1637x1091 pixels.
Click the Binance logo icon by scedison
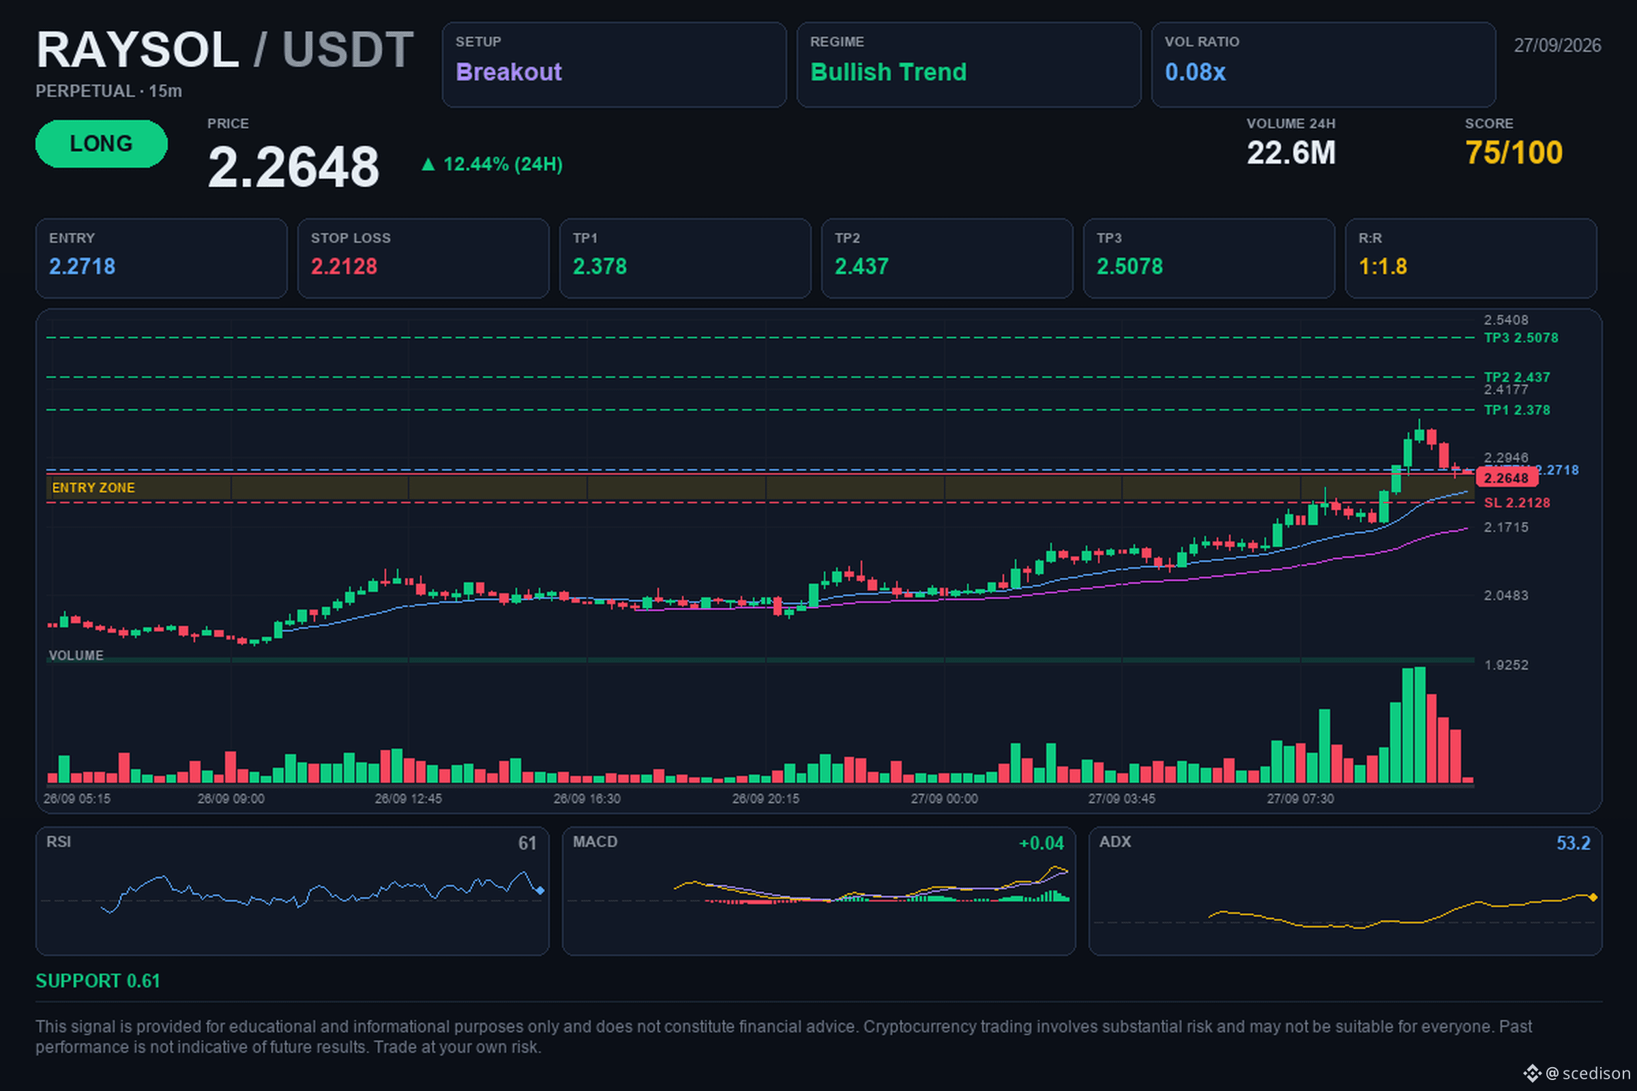[1532, 1073]
